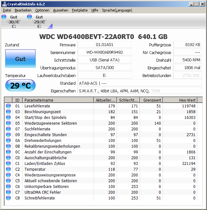Open the Sprache(Language) menu

(117, 10)
